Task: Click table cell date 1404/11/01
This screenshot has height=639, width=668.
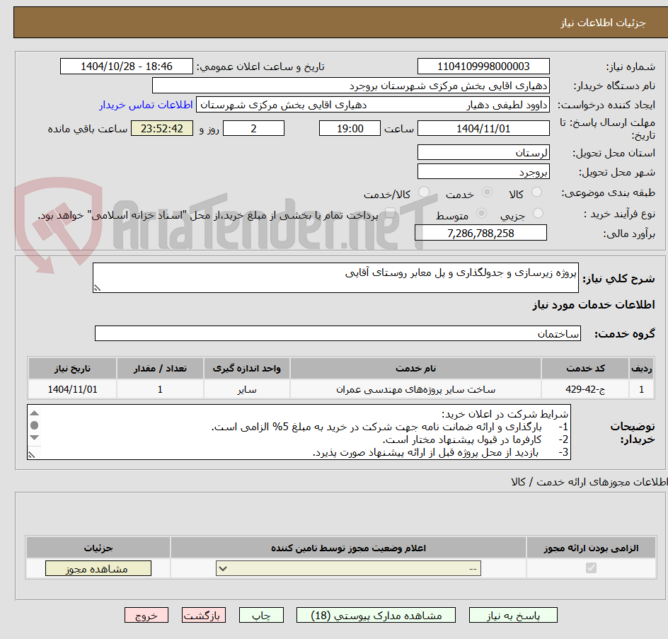Action: [x=72, y=389]
